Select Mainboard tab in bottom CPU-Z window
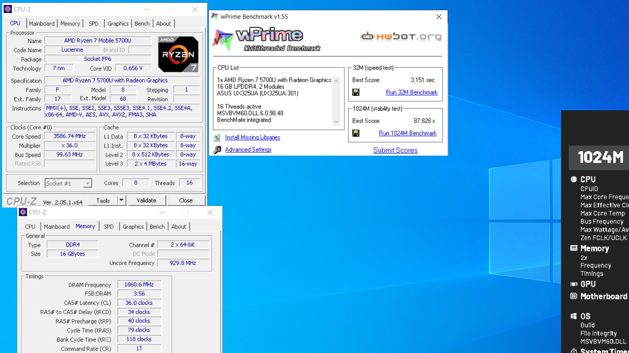The image size is (629, 353). (x=57, y=227)
